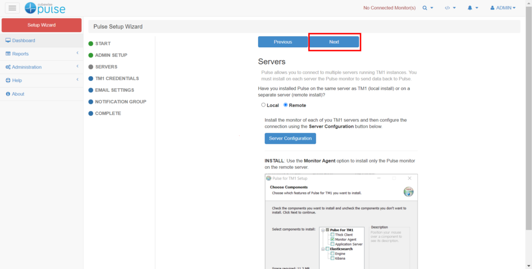This screenshot has height=269, width=532.
Task: Click the red Setup Wizard button
Action: click(41, 25)
